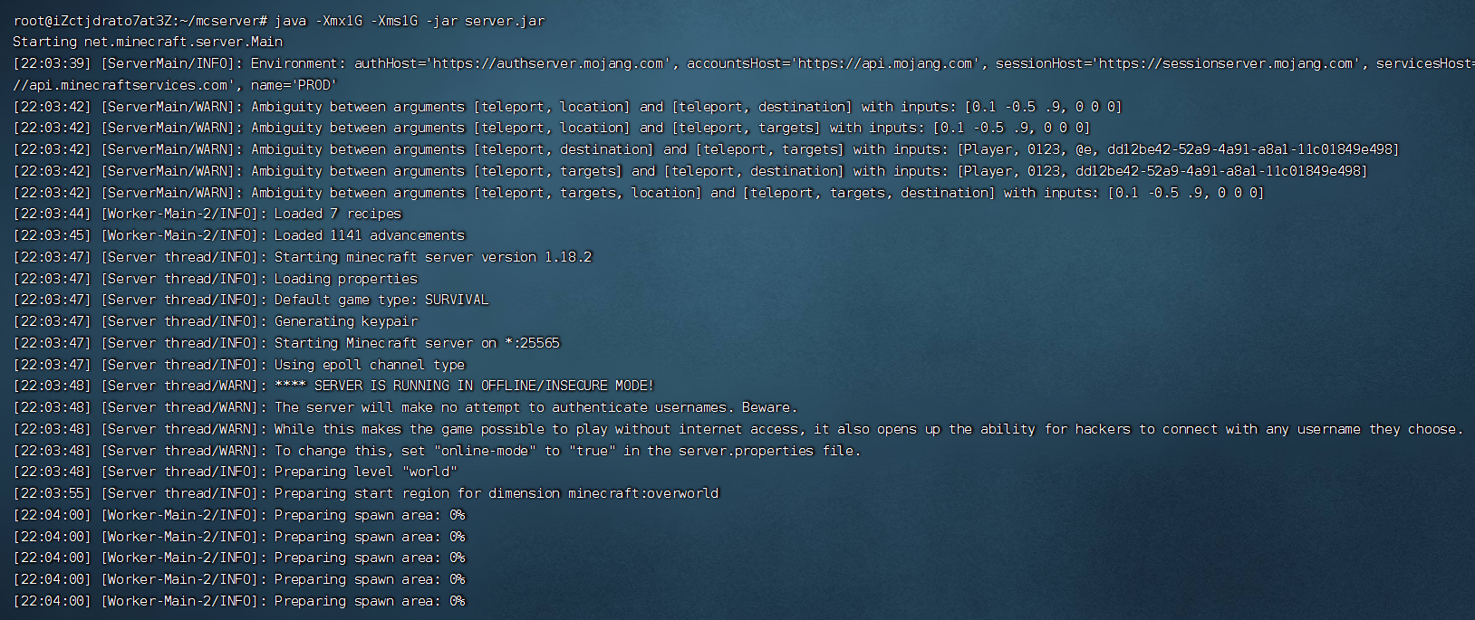Click the minecraft:overworld dimension text
1475x620 pixels.
tap(643, 493)
